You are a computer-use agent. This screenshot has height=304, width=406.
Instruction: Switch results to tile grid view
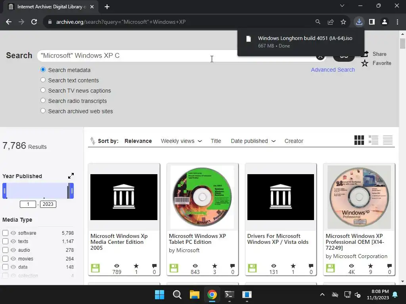359,140
